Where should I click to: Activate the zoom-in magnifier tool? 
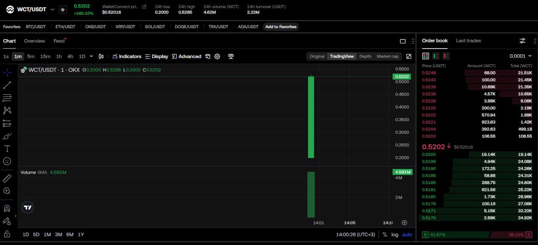[x=7, y=191]
